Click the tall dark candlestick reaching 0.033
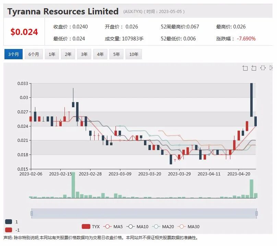This screenshot has width=277, height=246. click(251, 100)
